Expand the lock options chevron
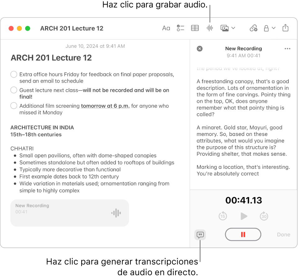 (x=274, y=28)
